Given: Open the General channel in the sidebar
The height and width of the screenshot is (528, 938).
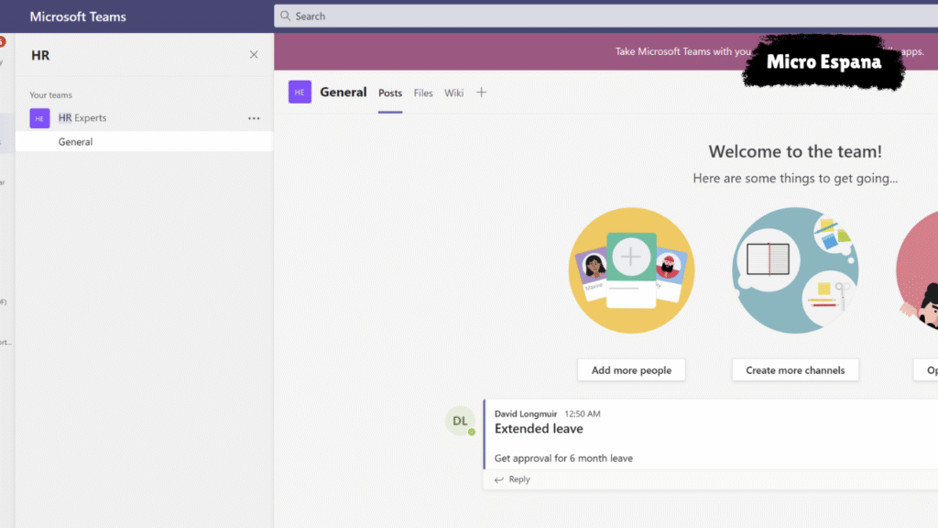Looking at the screenshot, I should [75, 142].
